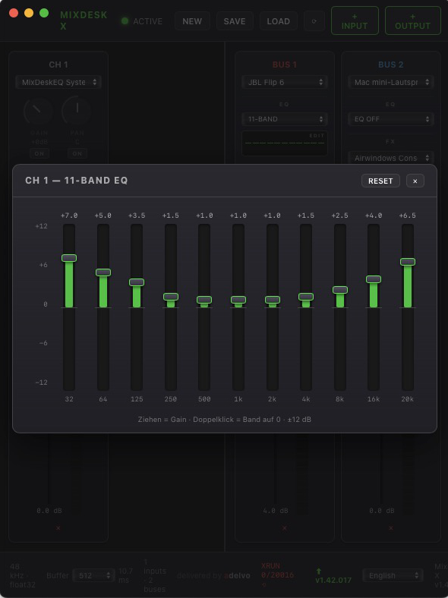448x598 pixels.
Task: Click the 20k band slider handle
Action: 408,262
